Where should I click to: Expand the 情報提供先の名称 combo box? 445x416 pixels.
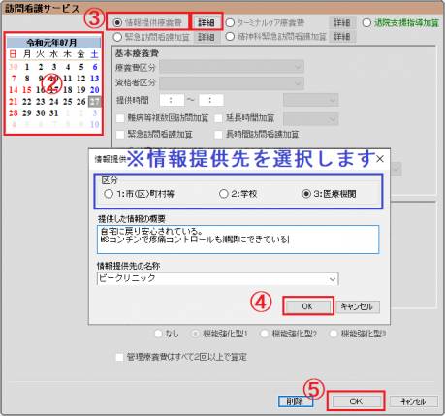pyautogui.click(x=333, y=279)
